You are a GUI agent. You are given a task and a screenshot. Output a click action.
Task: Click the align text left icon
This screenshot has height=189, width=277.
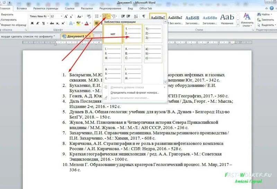point(97,23)
